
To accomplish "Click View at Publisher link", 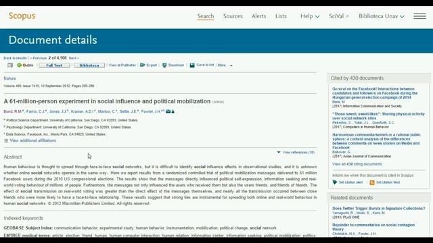I will point(122,65).
